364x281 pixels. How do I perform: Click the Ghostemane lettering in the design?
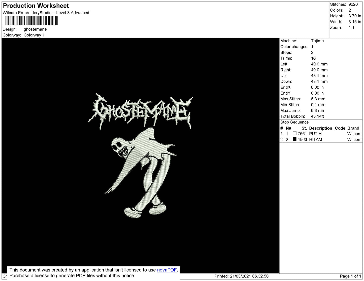(141, 111)
